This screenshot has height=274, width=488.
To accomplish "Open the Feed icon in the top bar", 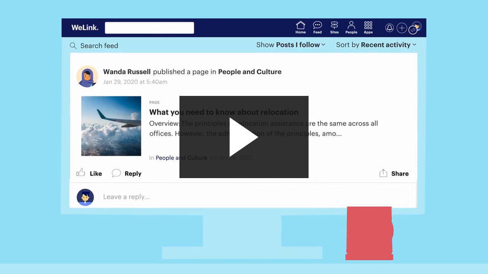I will pos(317,27).
